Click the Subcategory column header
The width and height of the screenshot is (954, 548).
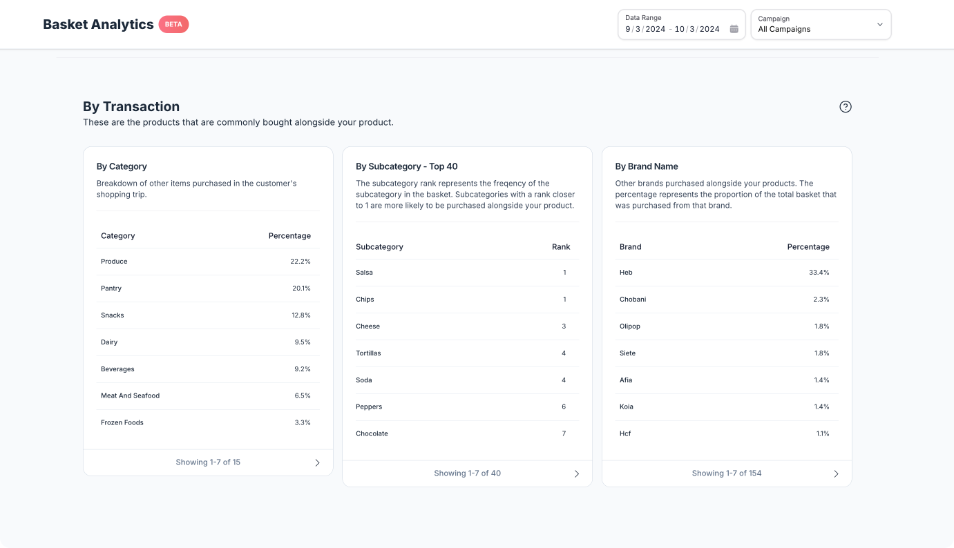click(379, 247)
